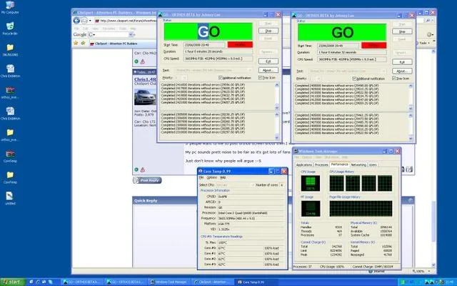Open the Recycle Bin desktop icon
The width and height of the screenshot is (457, 286).
(10, 26)
